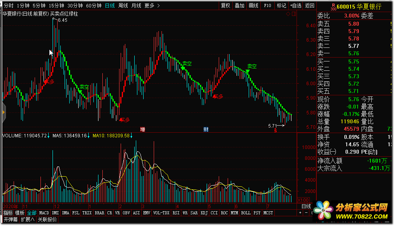Screen dimensions: 395x226
Task: Click the 开弹幕 button
Action: point(11,219)
